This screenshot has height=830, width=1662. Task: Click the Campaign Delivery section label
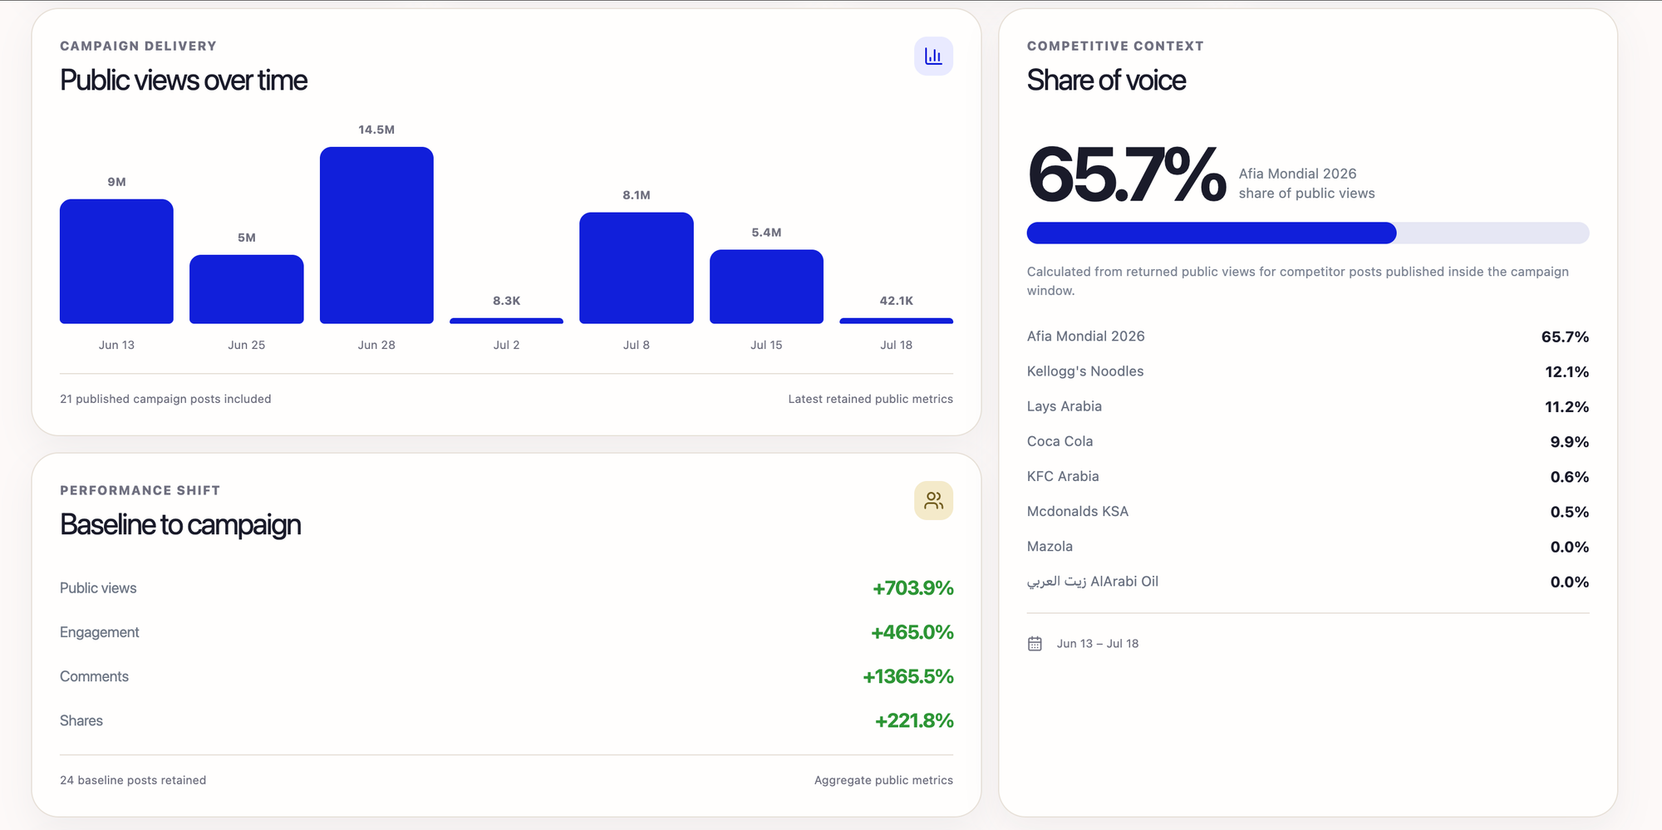click(x=138, y=47)
